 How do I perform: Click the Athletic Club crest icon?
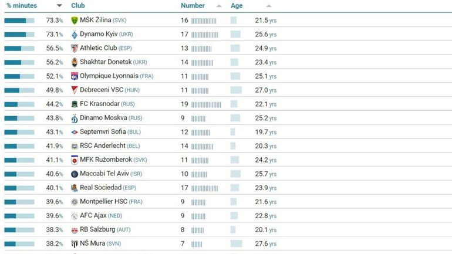coord(75,48)
